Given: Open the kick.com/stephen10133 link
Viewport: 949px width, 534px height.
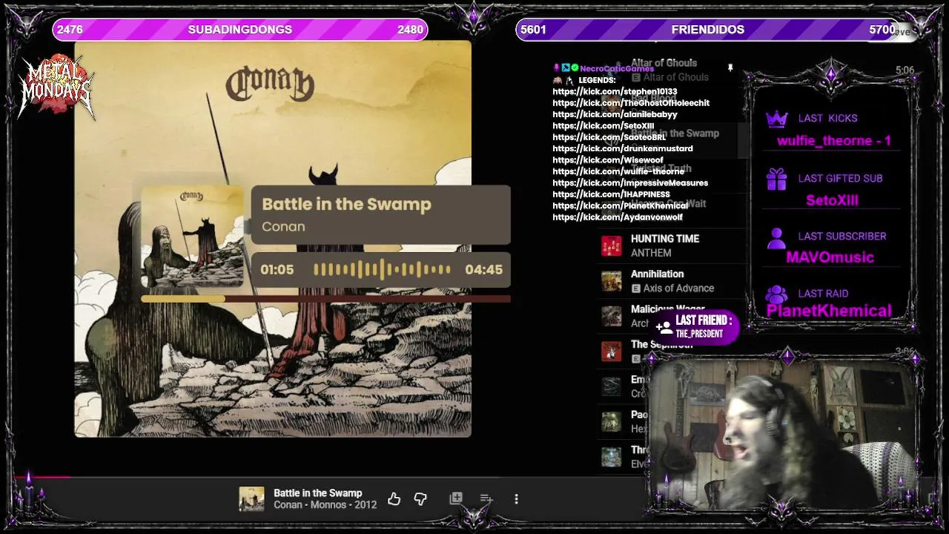Looking at the screenshot, I should click(615, 91).
